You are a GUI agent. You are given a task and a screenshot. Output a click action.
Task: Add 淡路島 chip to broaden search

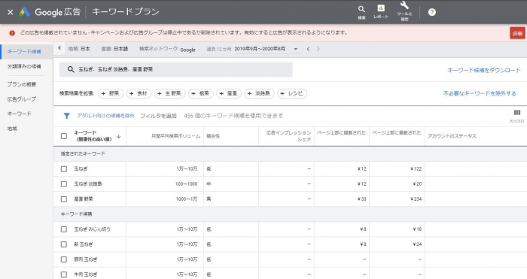click(x=260, y=93)
